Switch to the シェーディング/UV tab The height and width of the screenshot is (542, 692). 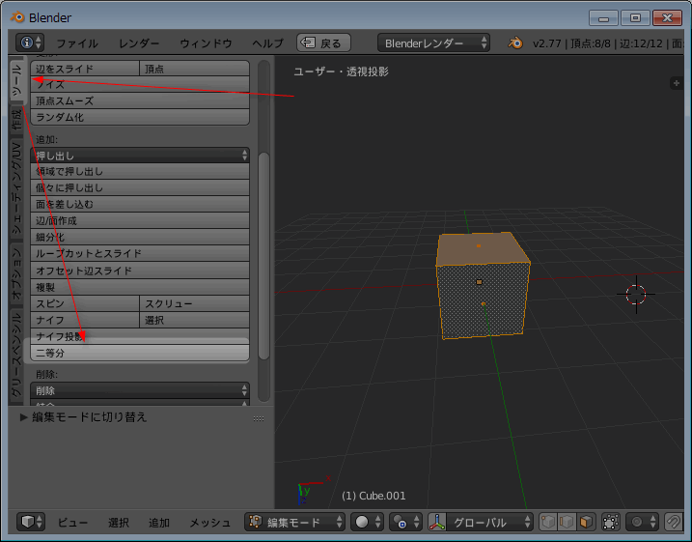[x=16, y=188]
